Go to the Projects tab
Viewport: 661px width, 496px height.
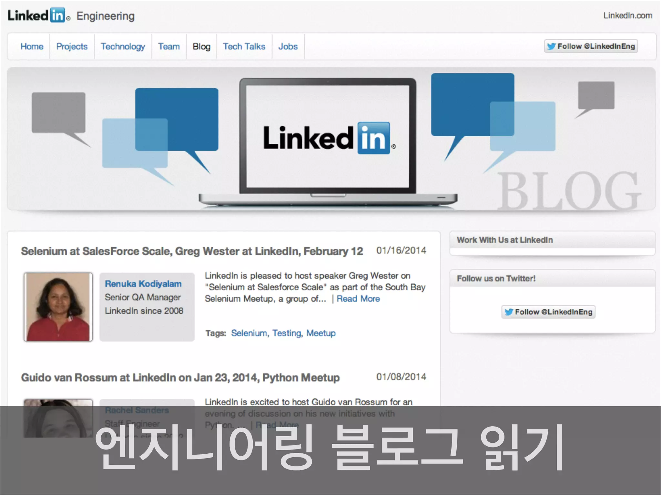72,46
